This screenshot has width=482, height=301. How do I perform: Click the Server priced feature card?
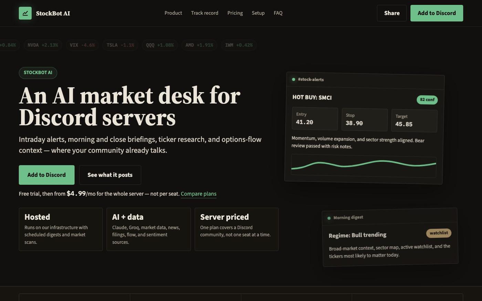(237, 229)
